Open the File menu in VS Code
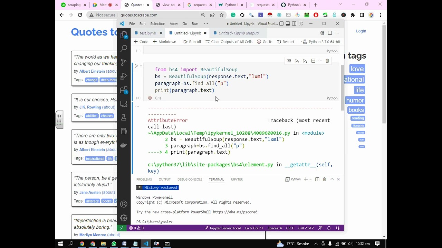This screenshot has height=248, width=442. point(132,24)
